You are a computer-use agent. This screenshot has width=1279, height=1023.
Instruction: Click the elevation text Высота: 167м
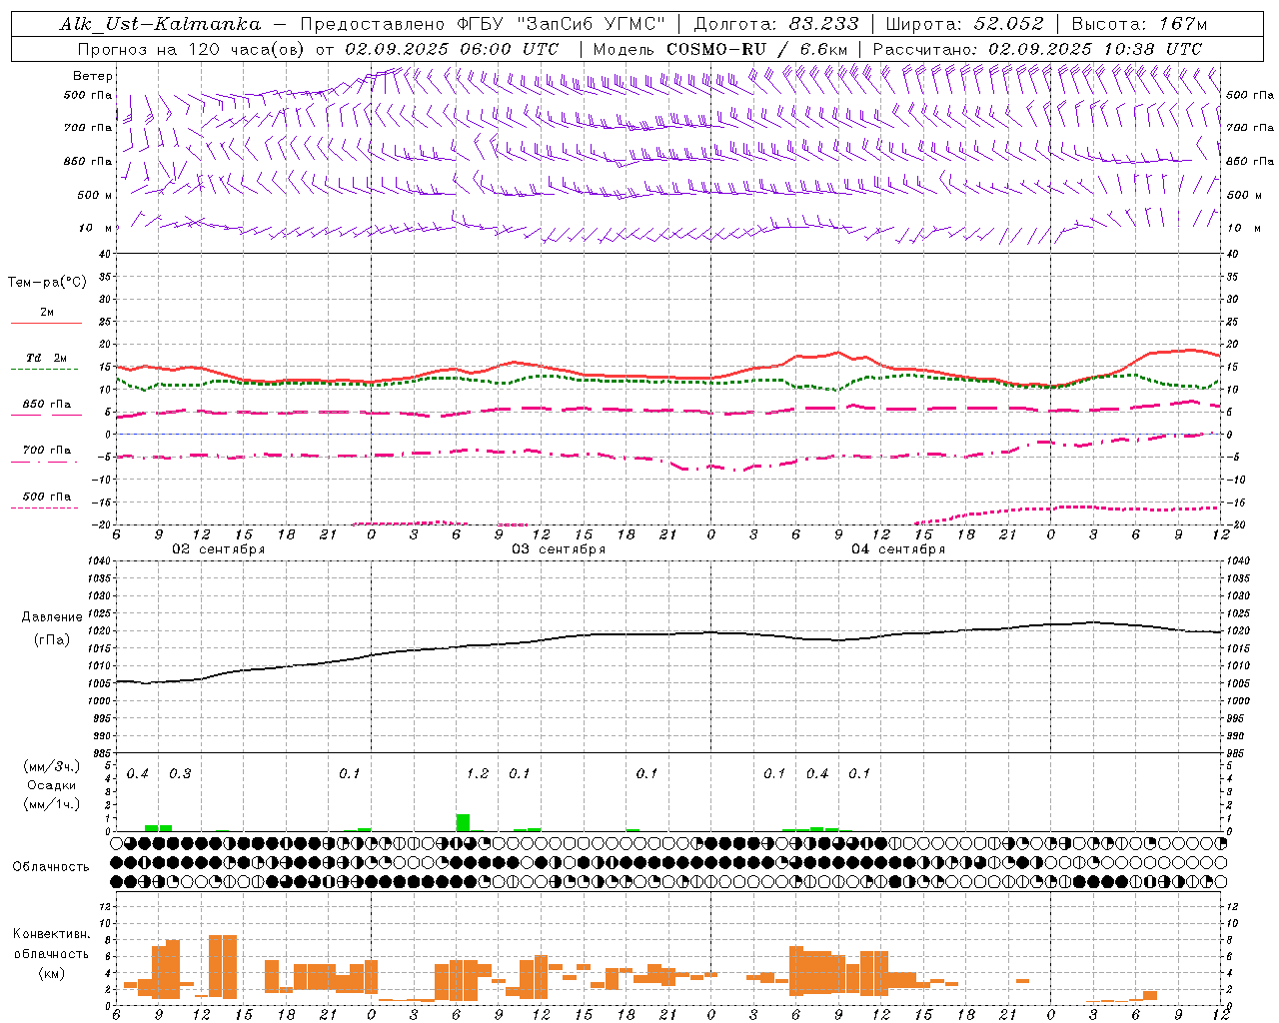point(1139,24)
